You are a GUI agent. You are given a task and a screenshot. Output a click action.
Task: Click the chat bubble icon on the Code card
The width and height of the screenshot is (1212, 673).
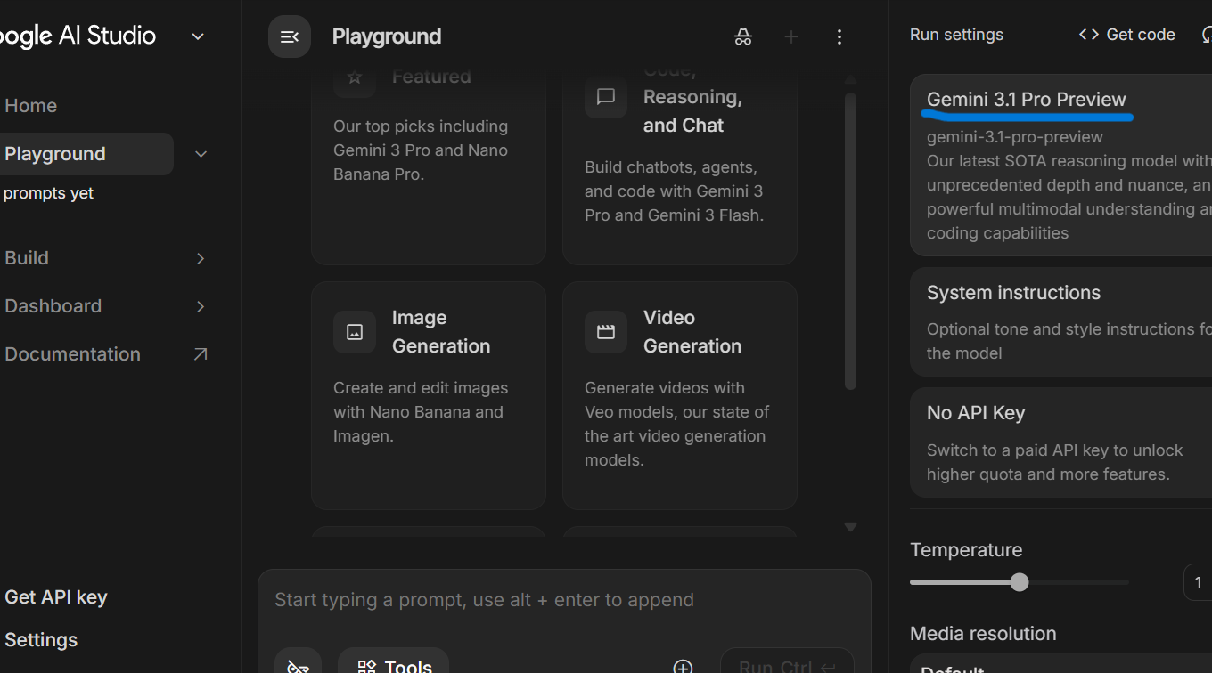click(x=606, y=97)
